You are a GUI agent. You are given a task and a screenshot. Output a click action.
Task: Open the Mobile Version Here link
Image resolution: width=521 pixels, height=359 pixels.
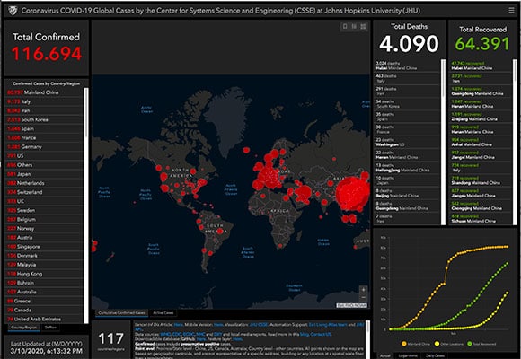[218, 325]
